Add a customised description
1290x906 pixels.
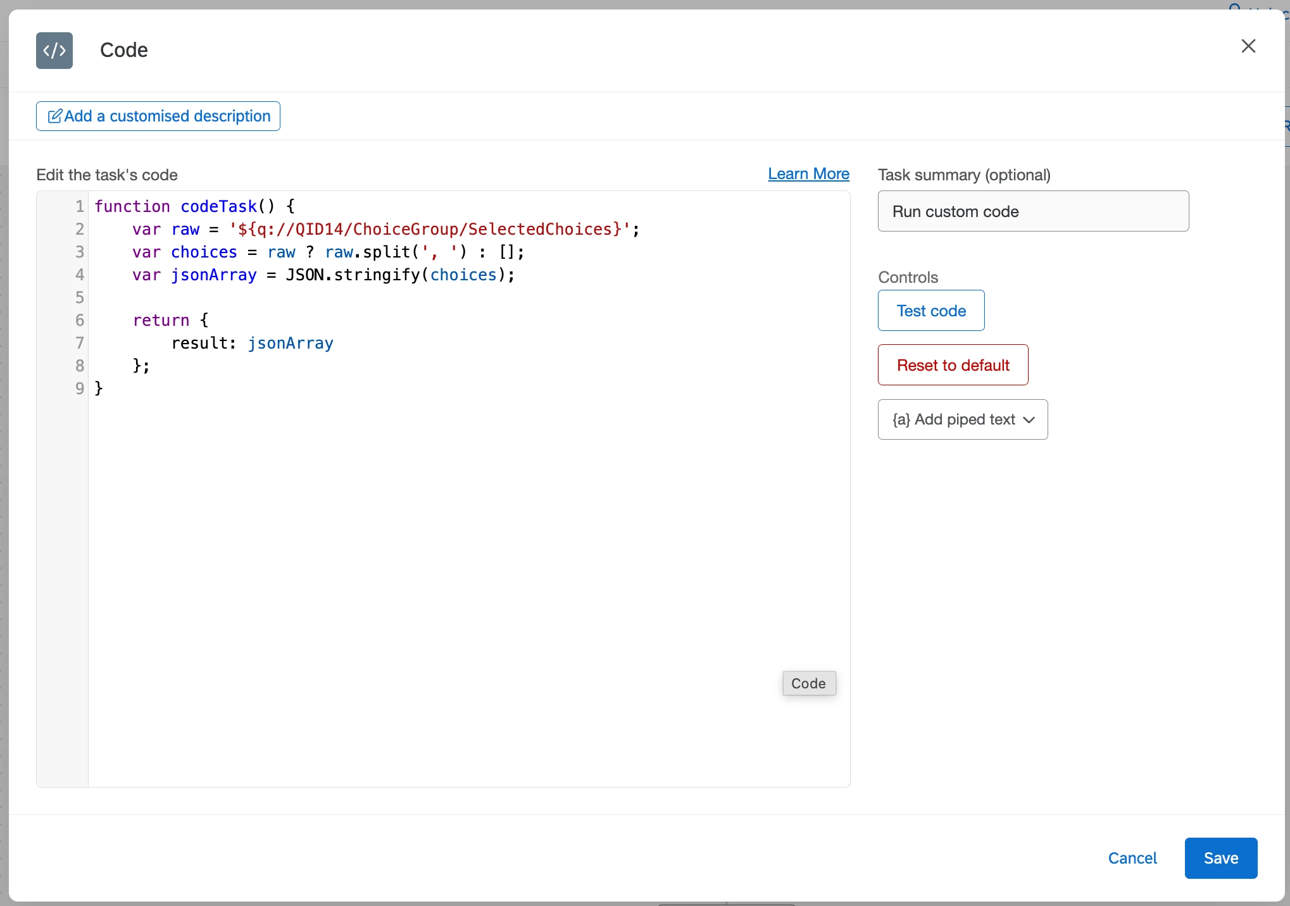pyautogui.click(x=158, y=116)
